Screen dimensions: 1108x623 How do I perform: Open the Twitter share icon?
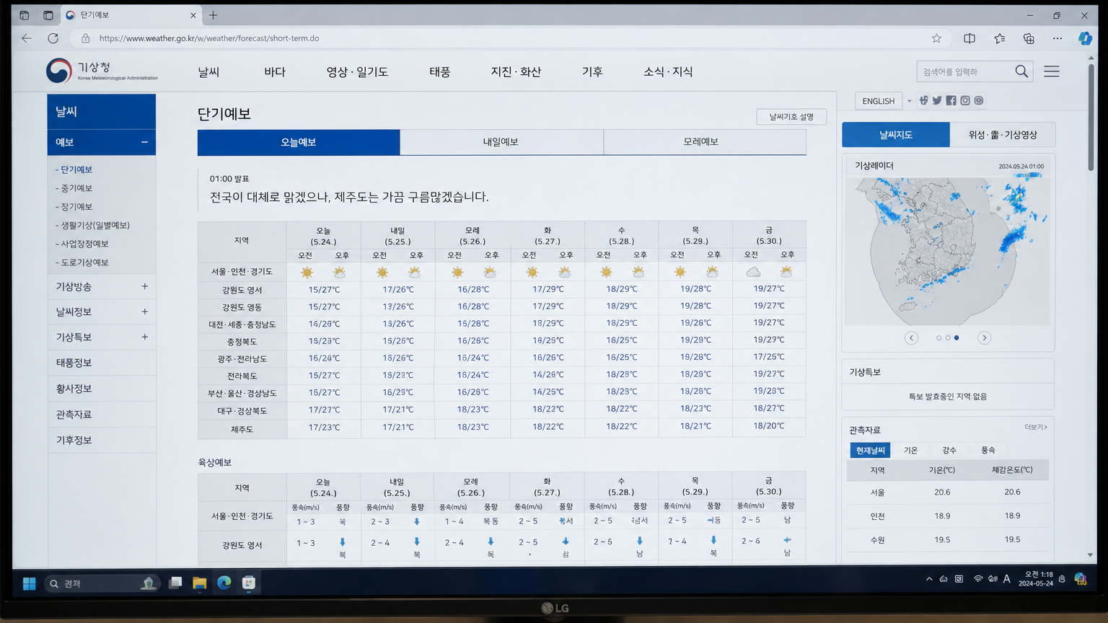[x=937, y=100]
